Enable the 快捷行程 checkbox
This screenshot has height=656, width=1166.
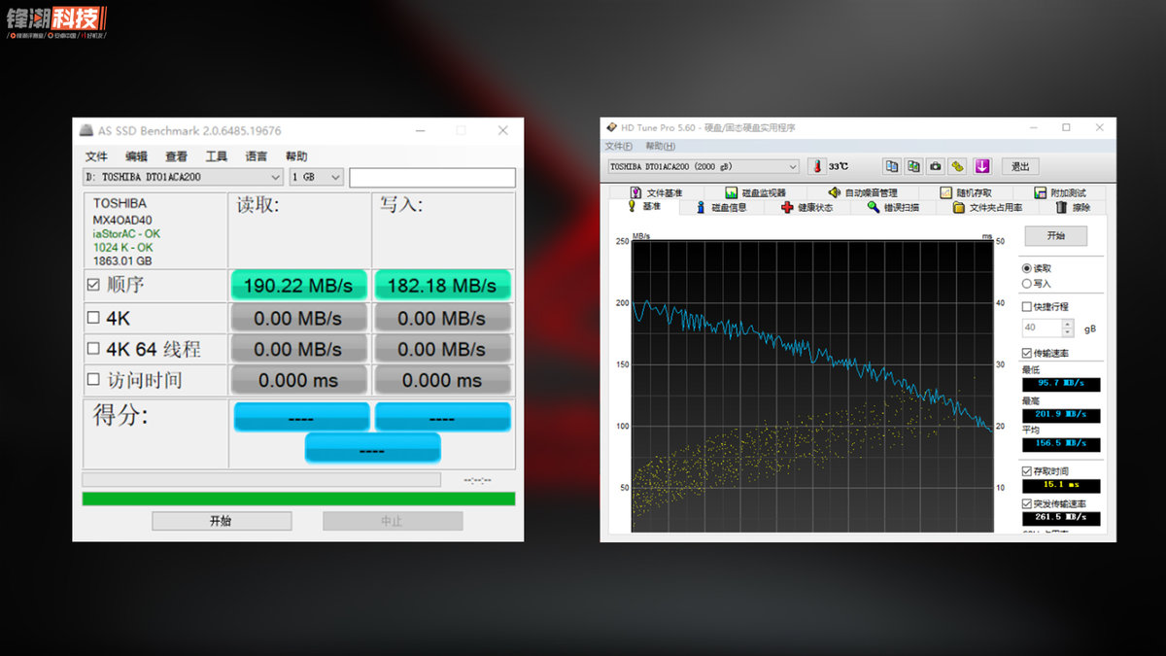click(1027, 306)
